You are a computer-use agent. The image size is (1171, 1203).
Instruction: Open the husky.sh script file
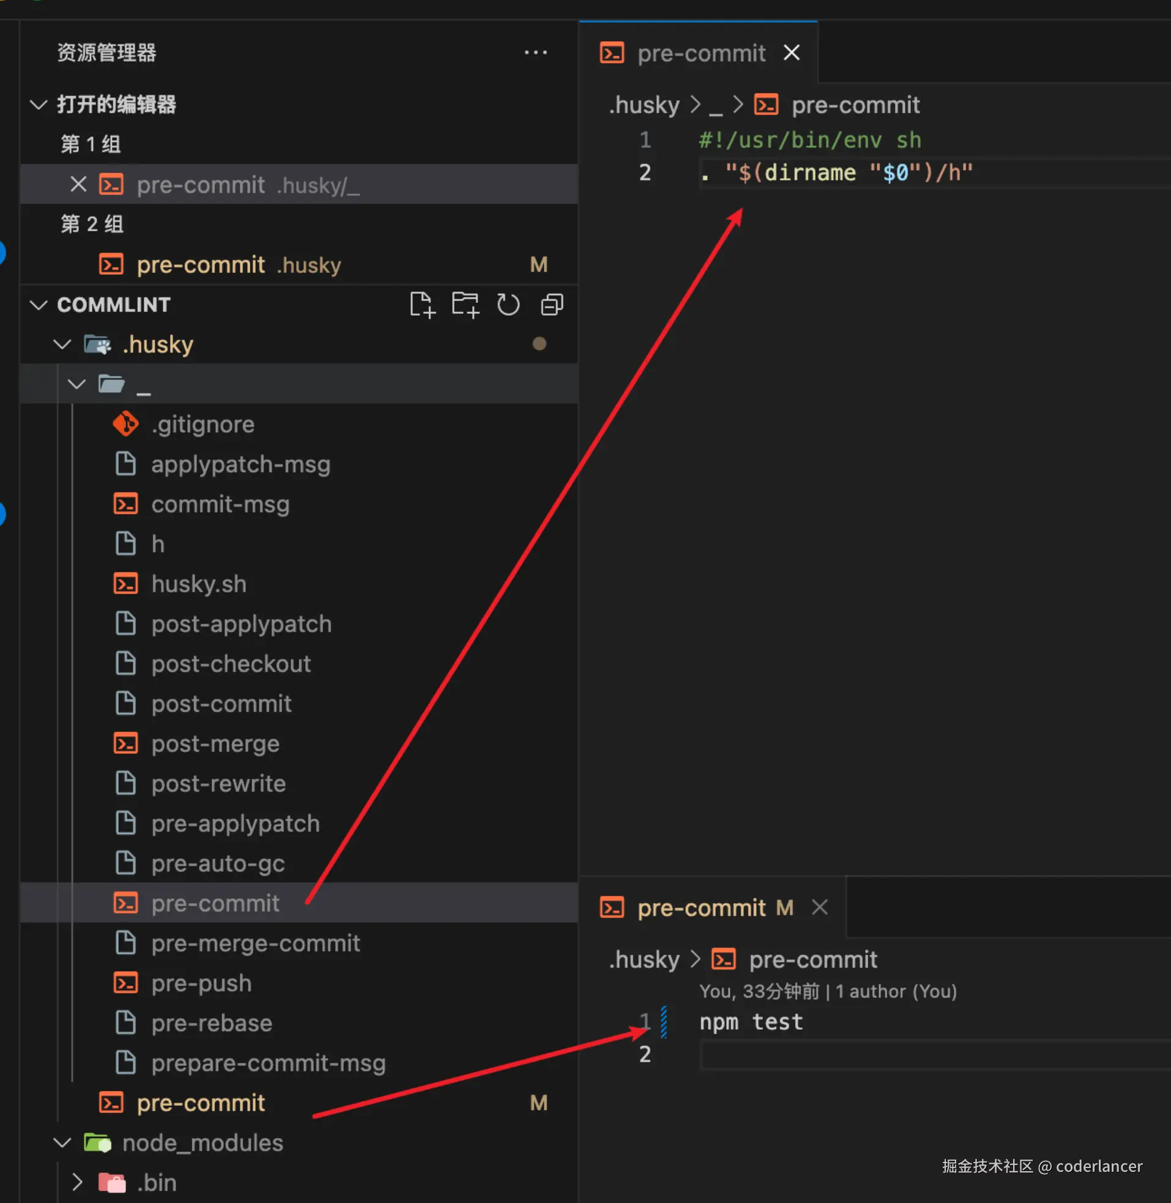tap(199, 584)
